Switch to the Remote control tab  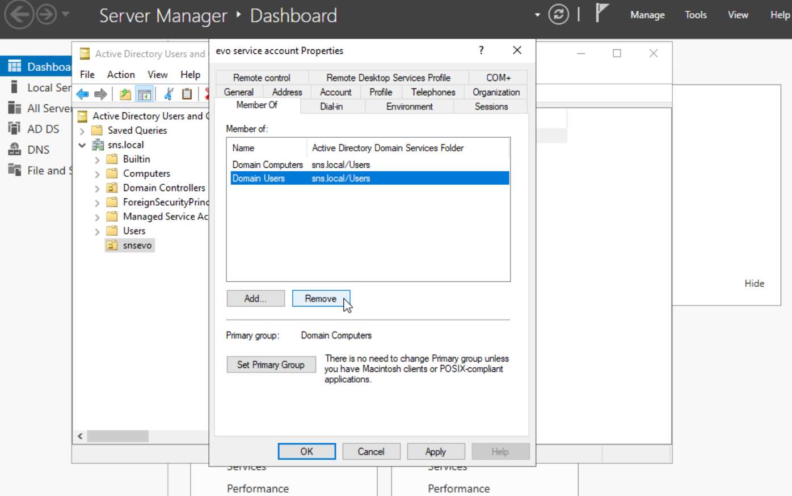point(262,78)
